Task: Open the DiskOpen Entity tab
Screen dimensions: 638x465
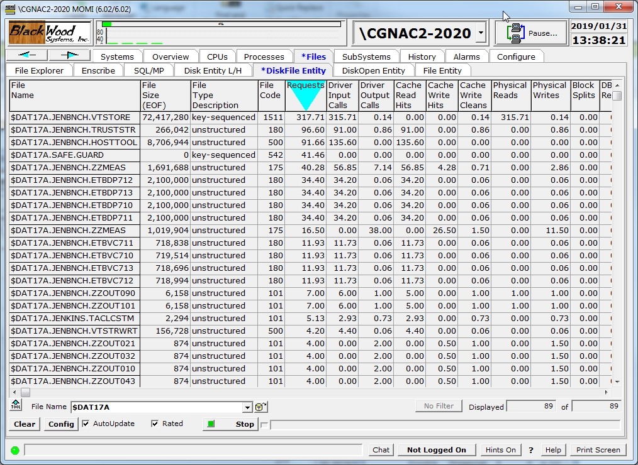Action: tap(373, 70)
